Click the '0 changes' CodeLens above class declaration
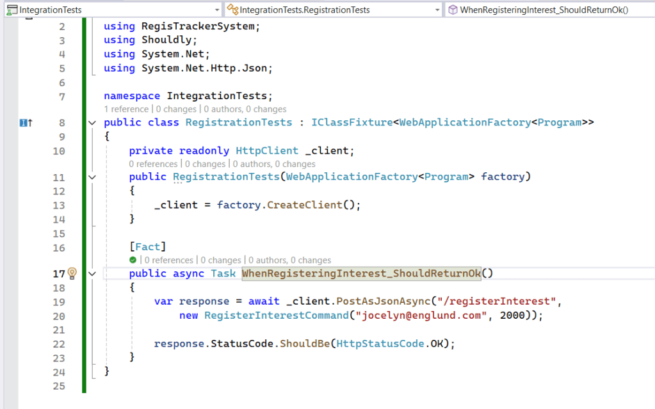 click(175, 109)
